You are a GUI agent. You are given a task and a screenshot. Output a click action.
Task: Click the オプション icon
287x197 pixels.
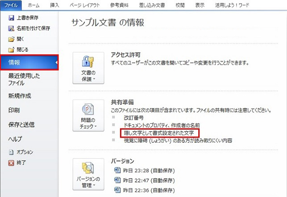pyautogui.click(x=11, y=152)
